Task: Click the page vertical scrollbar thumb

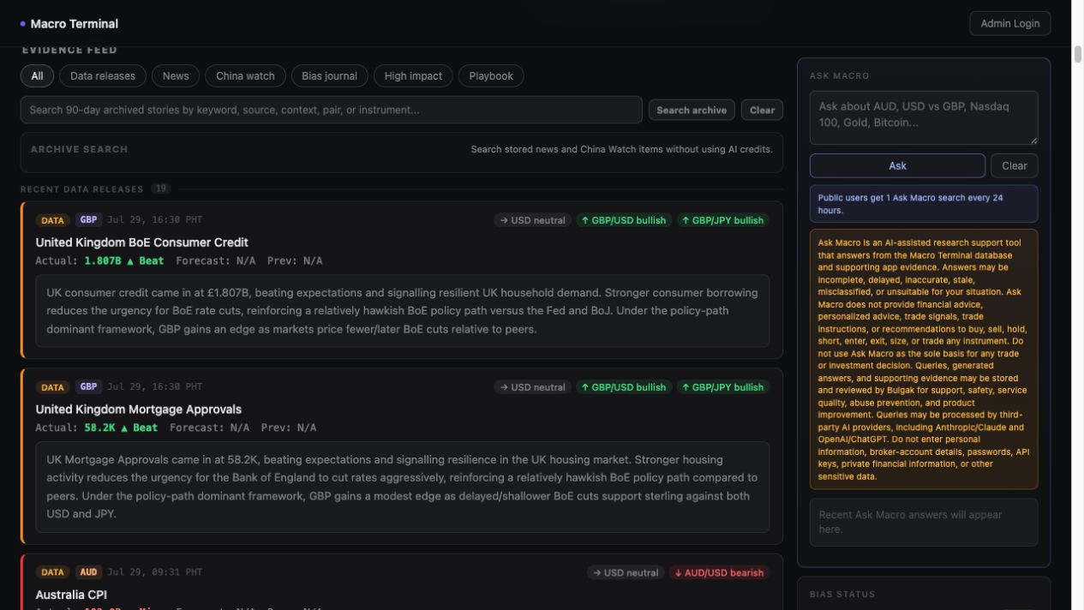Action: tap(1078, 55)
